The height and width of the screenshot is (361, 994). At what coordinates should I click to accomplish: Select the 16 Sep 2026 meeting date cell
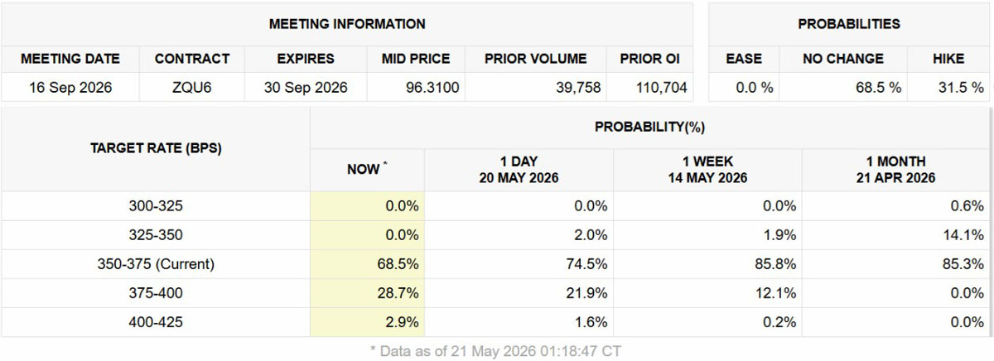click(x=70, y=87)
